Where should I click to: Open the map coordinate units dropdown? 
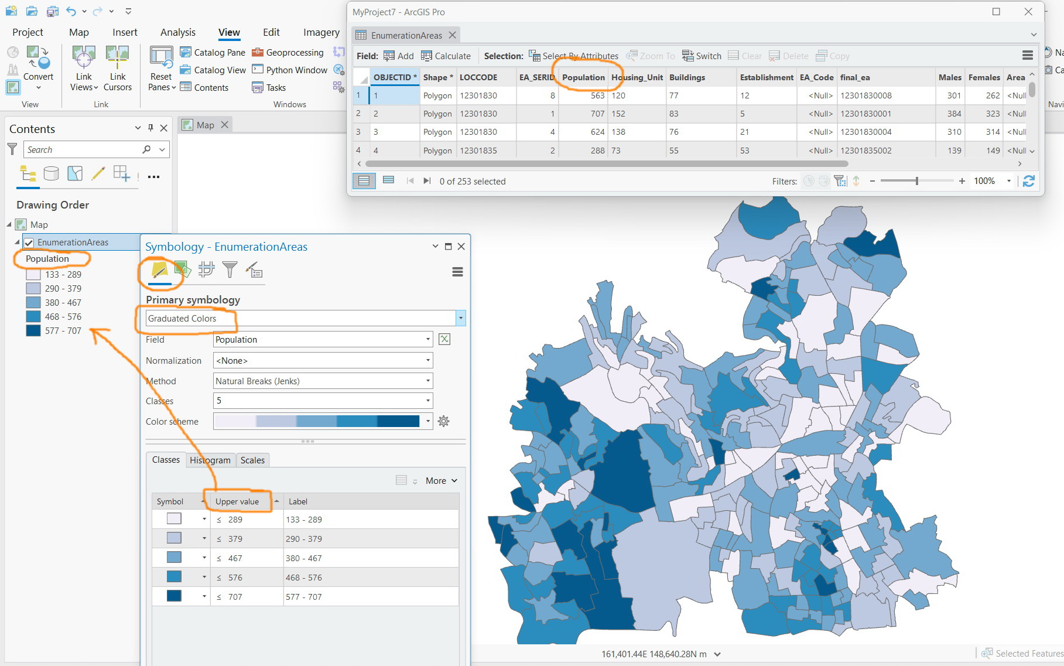point(717,654)
